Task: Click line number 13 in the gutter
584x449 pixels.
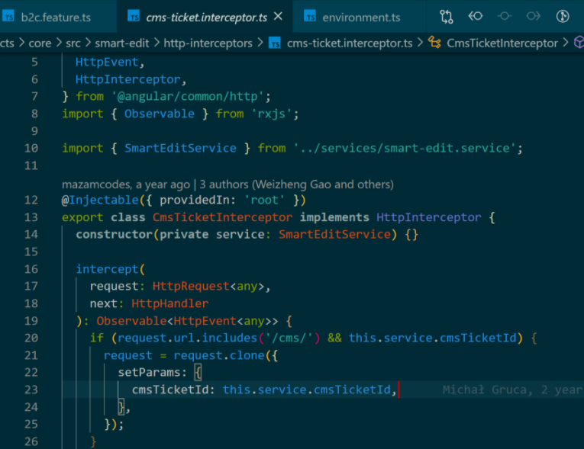Action: (31, 216)
